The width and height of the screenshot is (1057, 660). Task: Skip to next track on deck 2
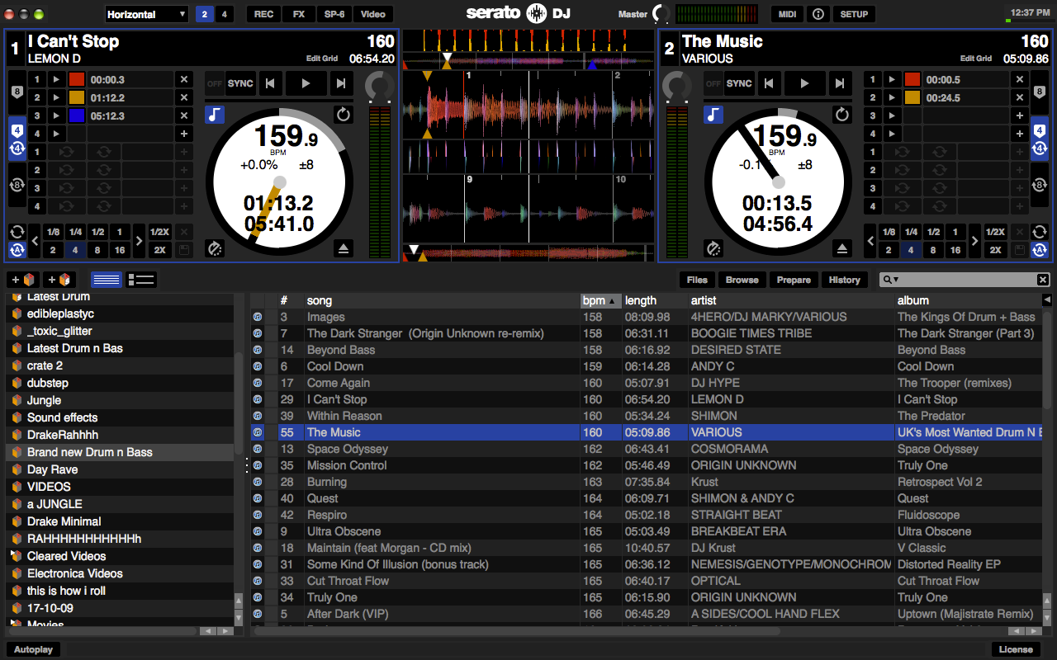click(839, 83)
